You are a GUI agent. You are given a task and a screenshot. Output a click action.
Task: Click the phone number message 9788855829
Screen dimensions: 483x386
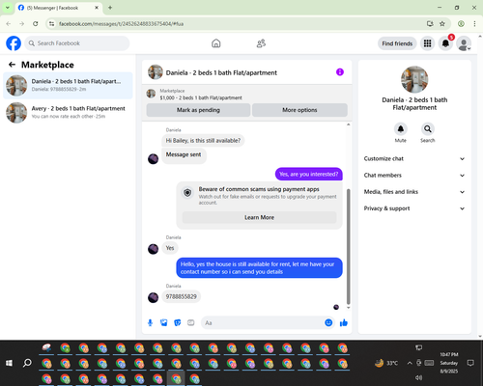point(181,296)
